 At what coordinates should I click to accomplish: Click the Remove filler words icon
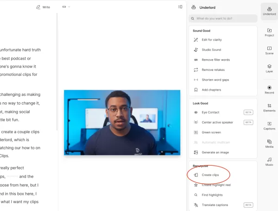pos(196,60)
